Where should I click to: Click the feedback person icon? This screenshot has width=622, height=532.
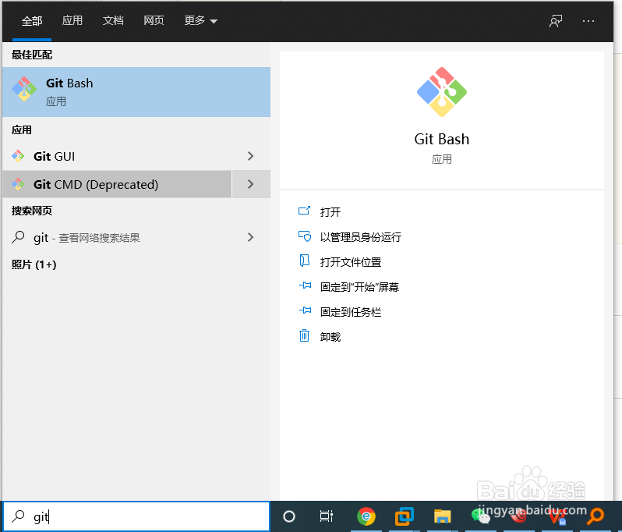click(x=555, y=21)
